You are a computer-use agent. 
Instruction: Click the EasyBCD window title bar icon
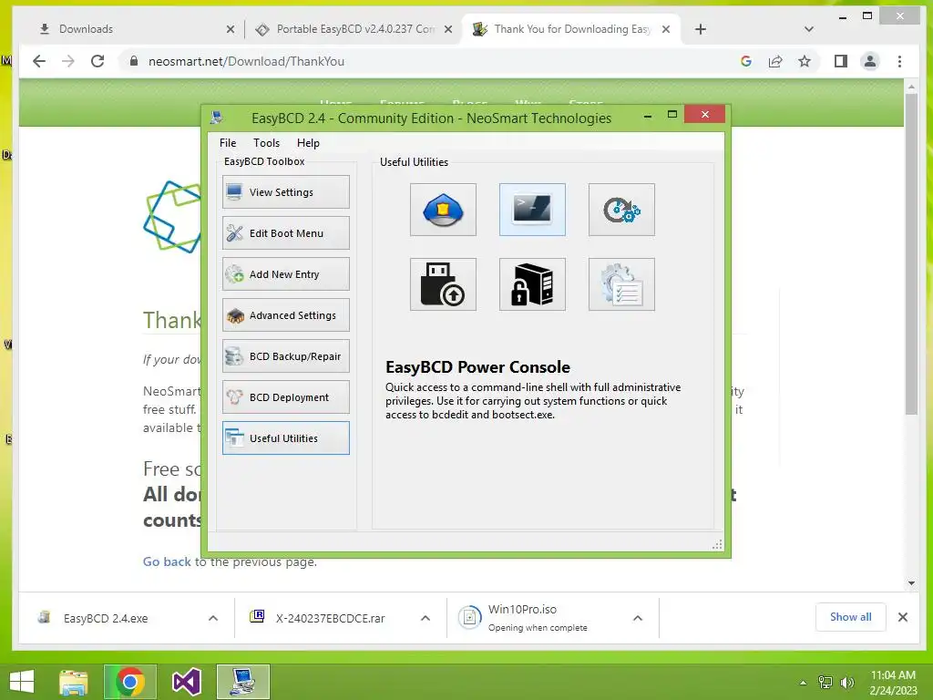pos(217,118)
